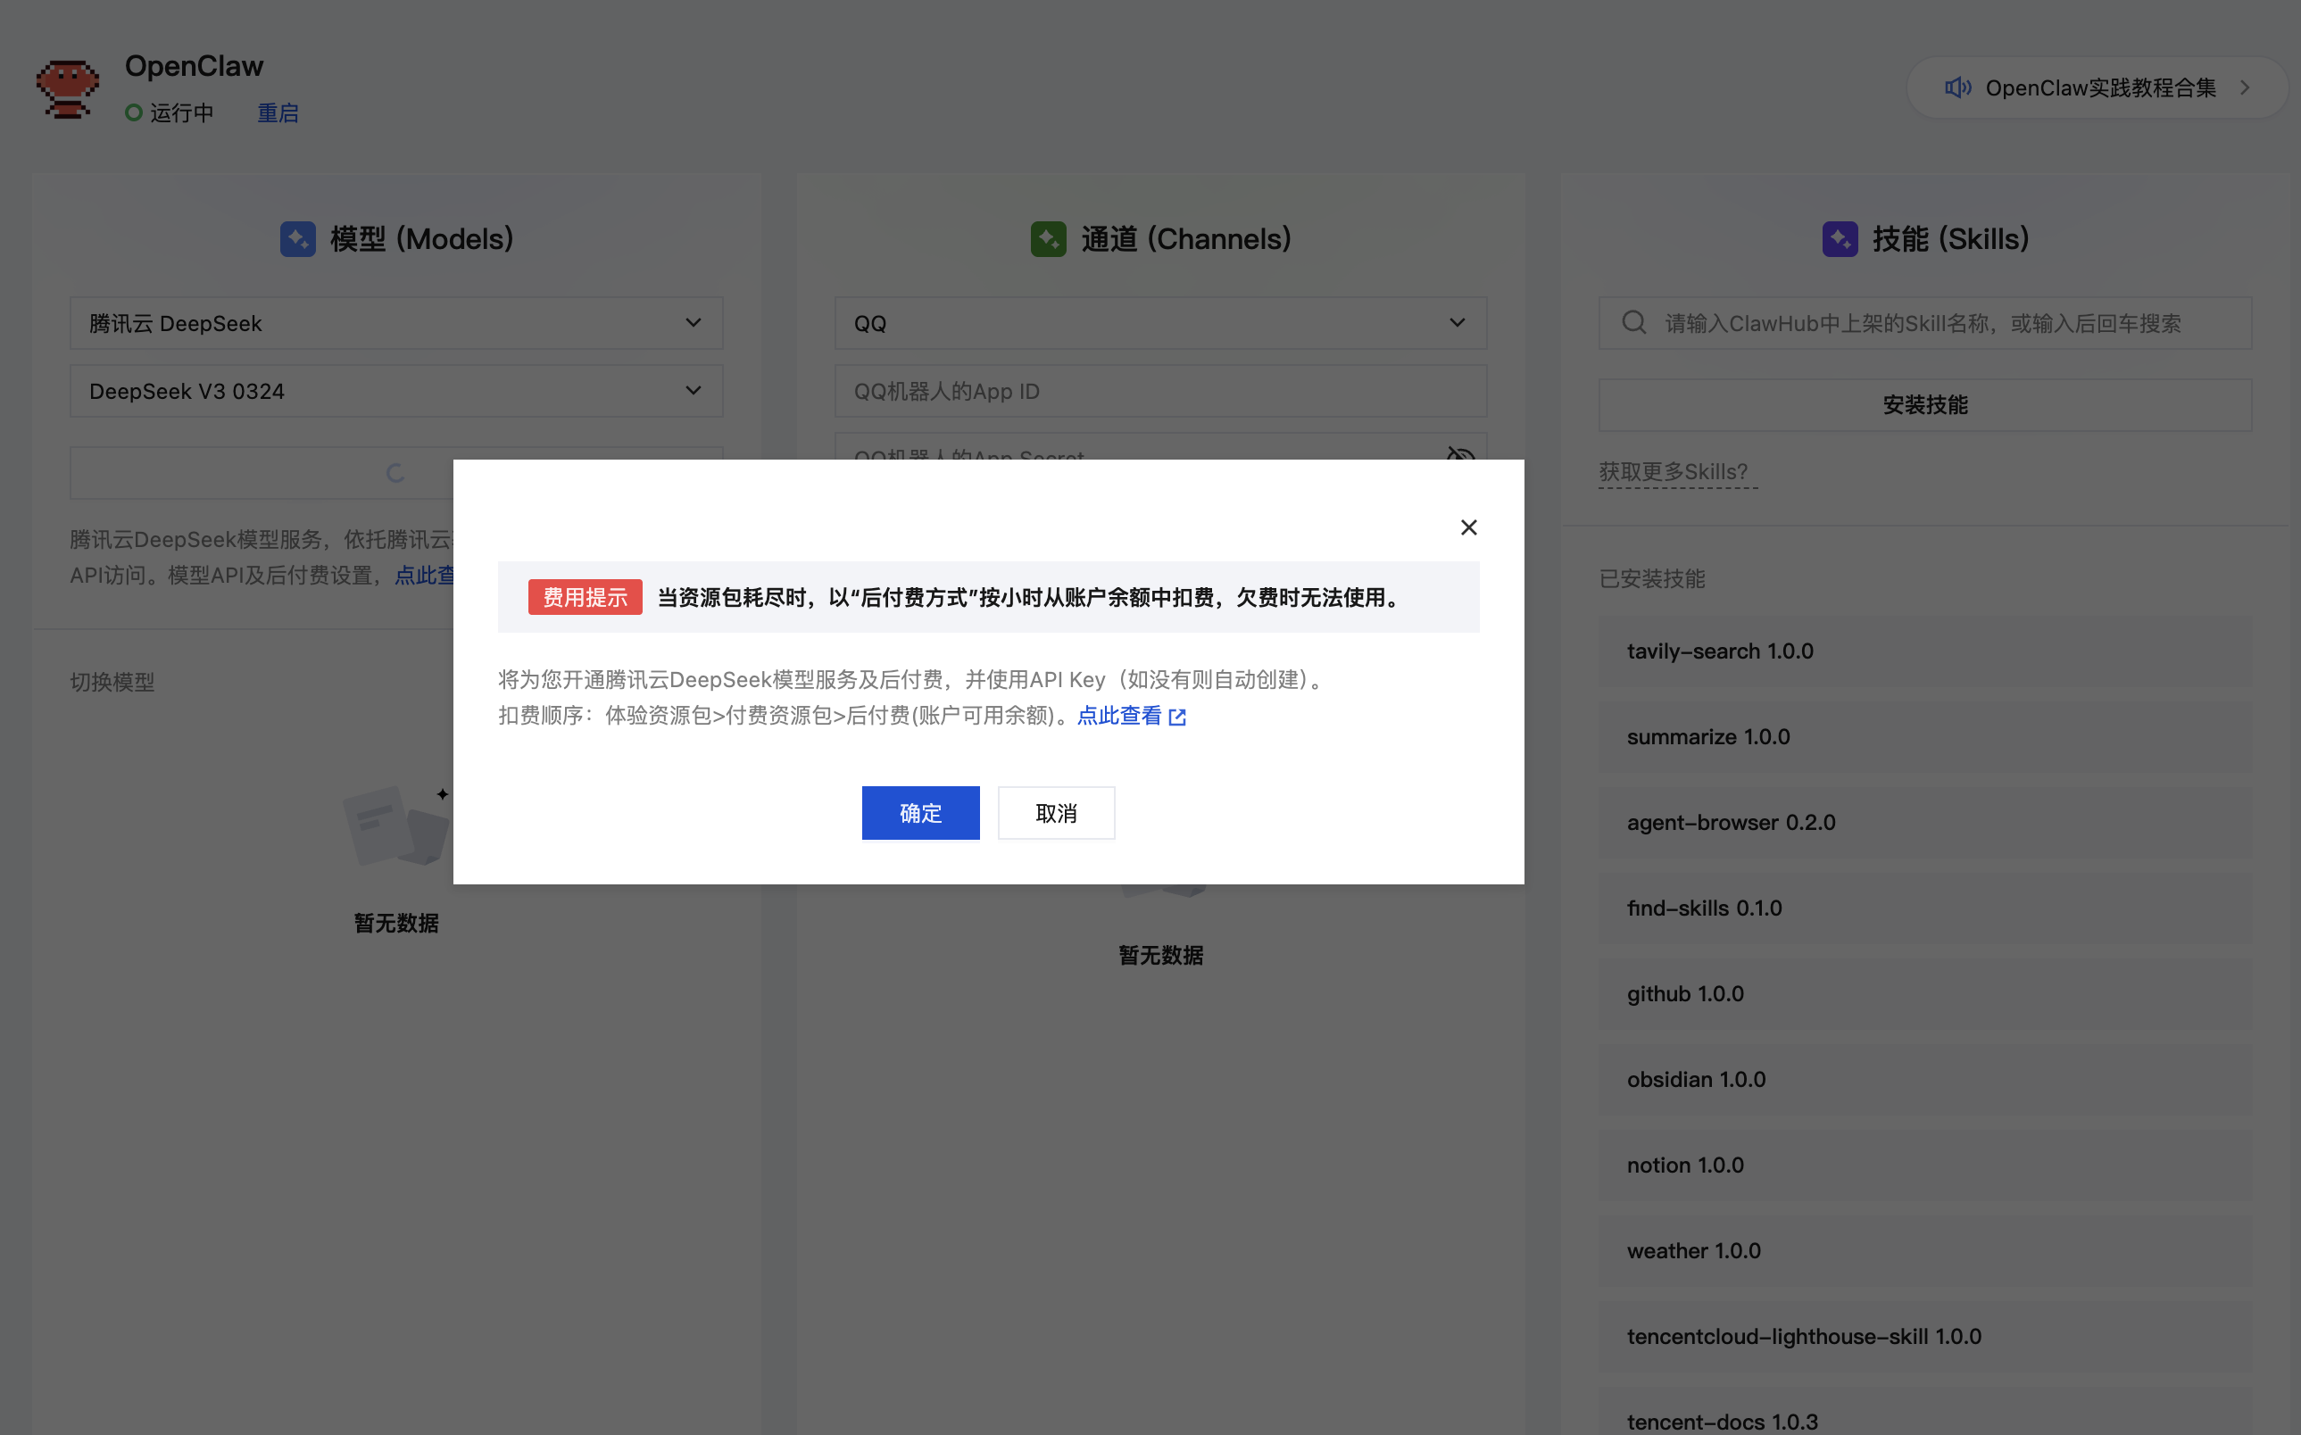This screenshot has width=2301, height=1435.
Task: Close the fee notice dialog
Action: click(x=1468, y=527)
